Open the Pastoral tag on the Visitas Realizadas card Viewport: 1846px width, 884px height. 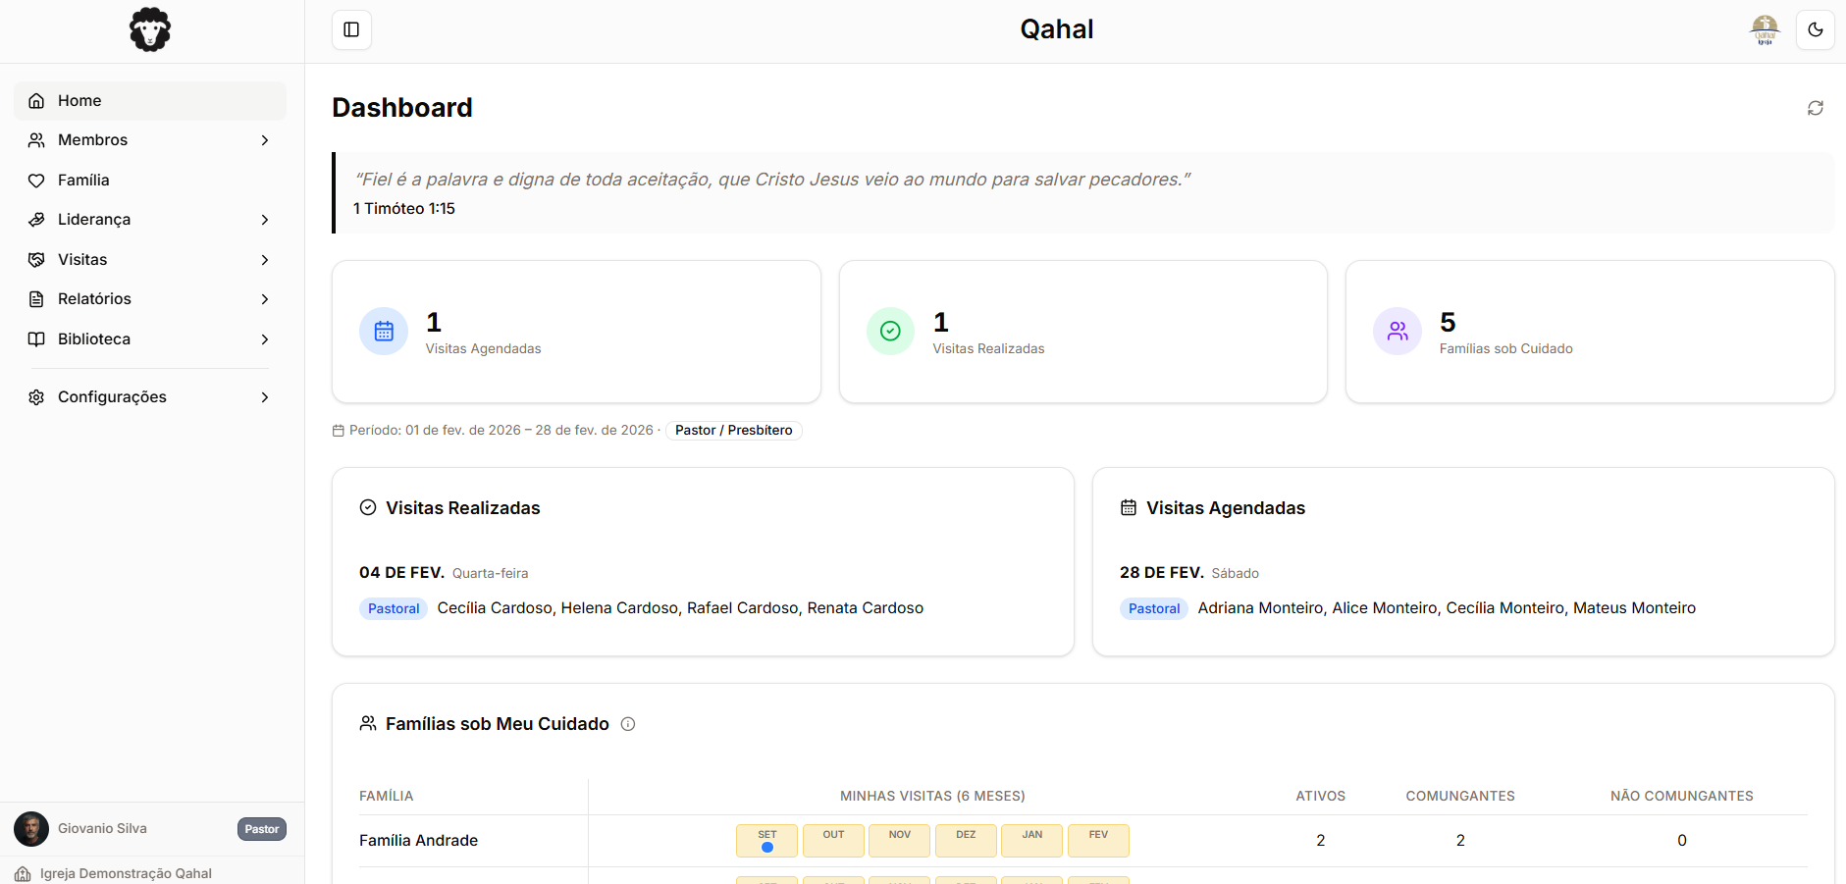(x=393, y=608)
